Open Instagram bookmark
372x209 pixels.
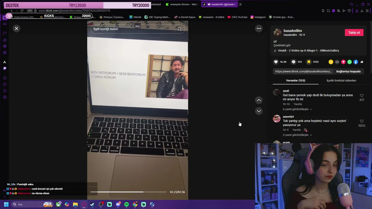click(258, 17)
